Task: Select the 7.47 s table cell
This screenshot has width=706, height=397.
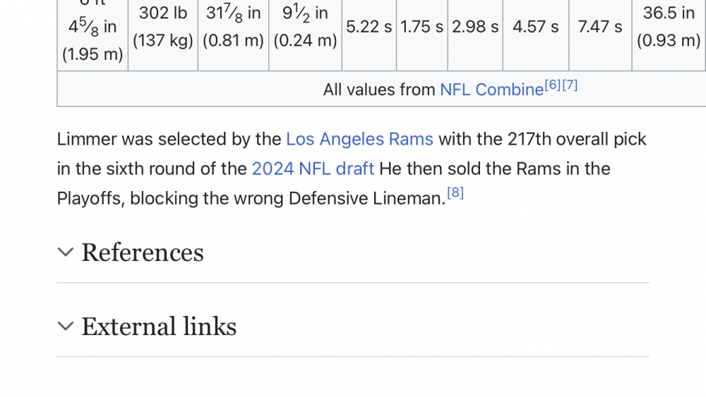Action: [x=600, y=27]
